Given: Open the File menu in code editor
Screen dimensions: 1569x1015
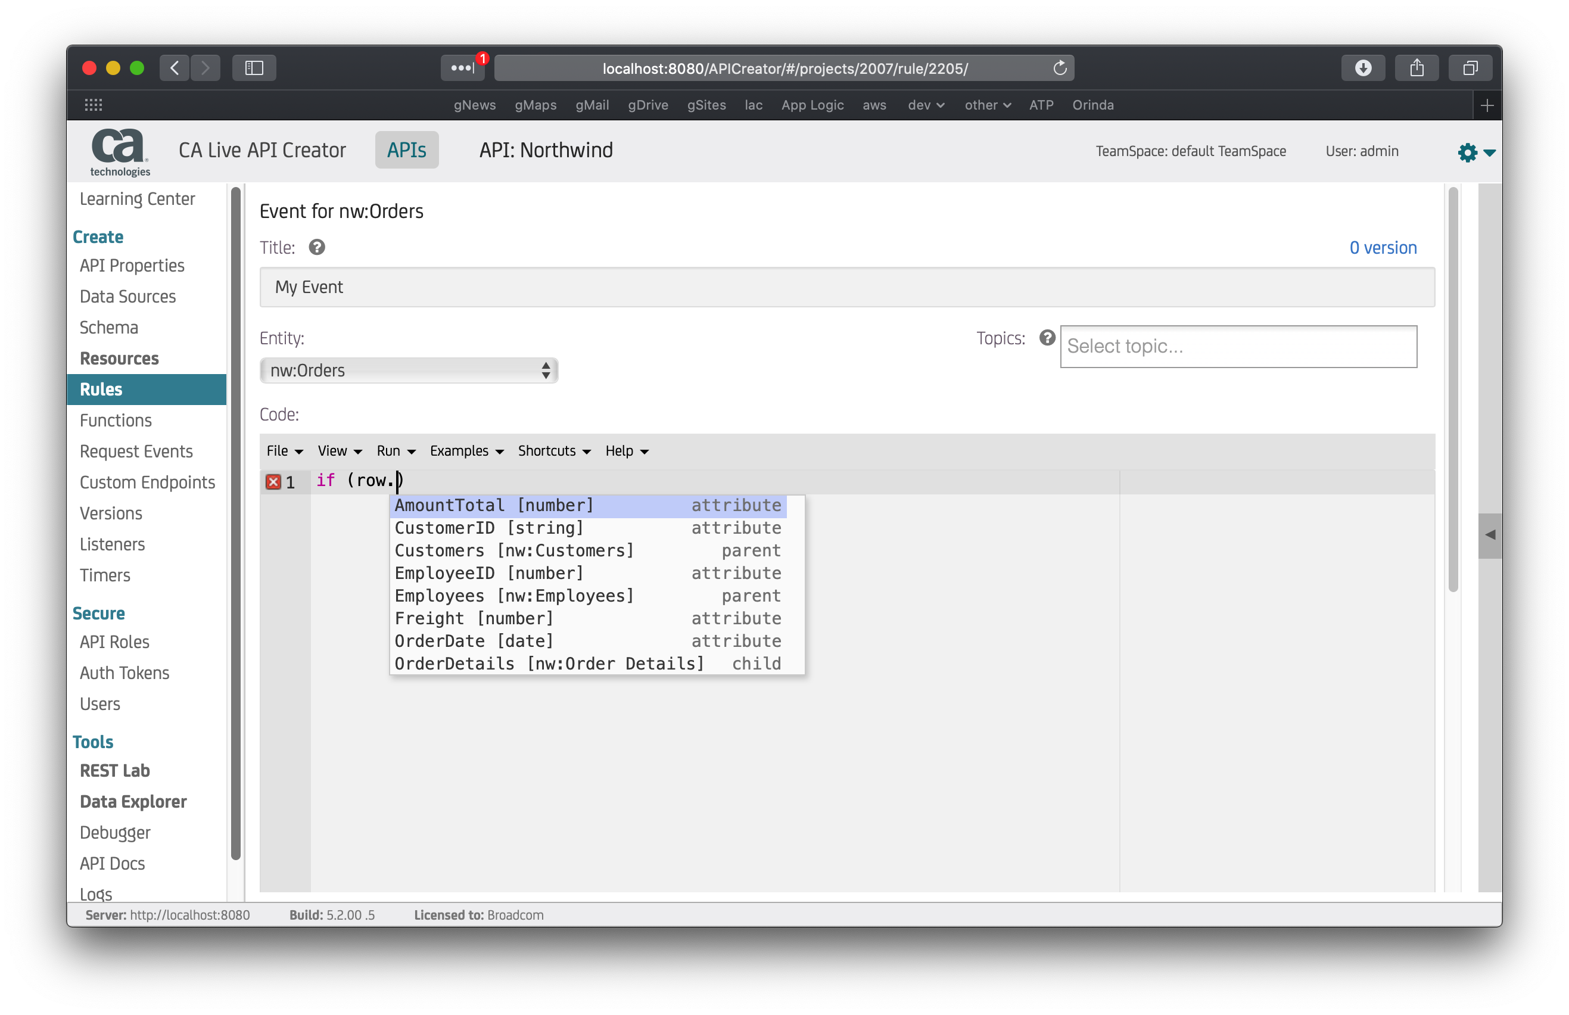Looking at the screenshot, I should pos(284,451).
